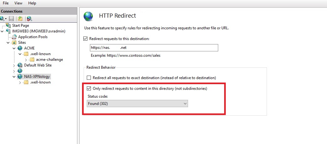The width and height of the screenshot is (327, 144).
Task: Open the View menu
Action: [x=18, y=3]
